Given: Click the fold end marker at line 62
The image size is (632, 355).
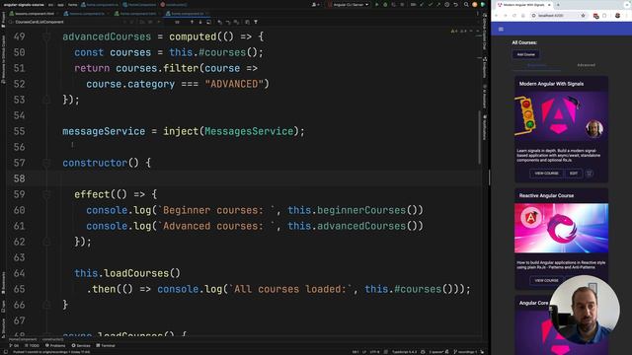Looking at the screenshot, I should pyautogui.click(x=46, y=242).
